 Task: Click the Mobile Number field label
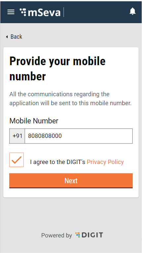(34, 121)
